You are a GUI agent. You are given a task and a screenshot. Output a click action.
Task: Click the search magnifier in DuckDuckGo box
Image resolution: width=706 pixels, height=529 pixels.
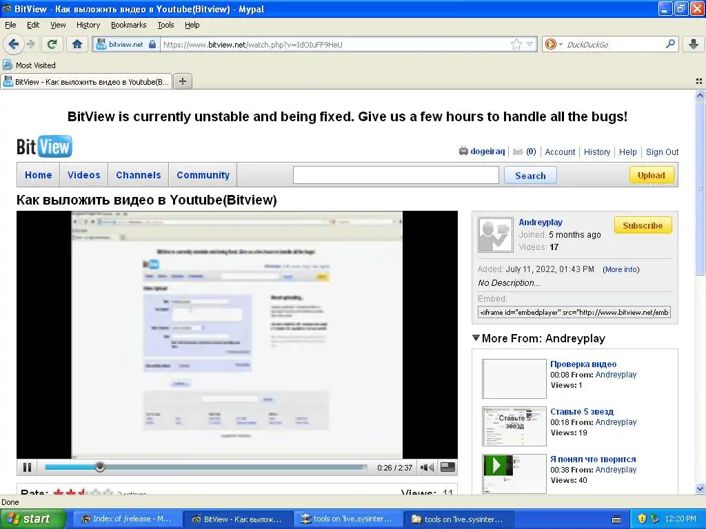pyautogui.click(x=670, y=44)
